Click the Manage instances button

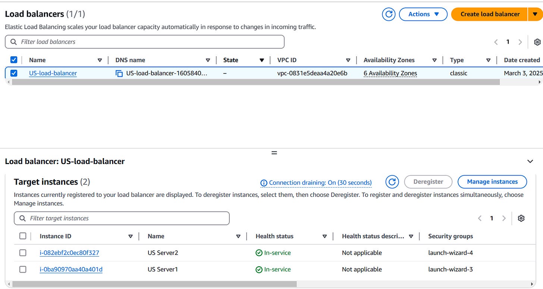[x=492, y=182]
